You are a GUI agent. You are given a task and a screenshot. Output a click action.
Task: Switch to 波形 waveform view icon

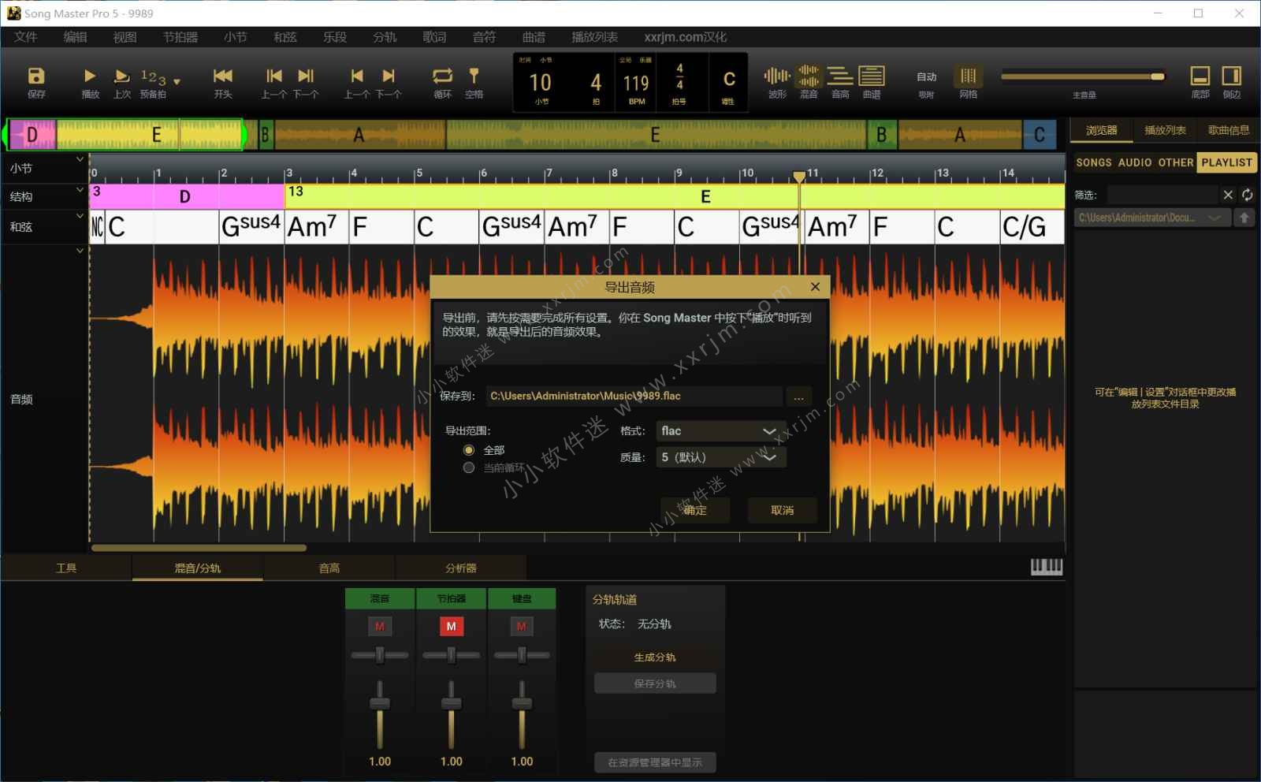(777, 76)
